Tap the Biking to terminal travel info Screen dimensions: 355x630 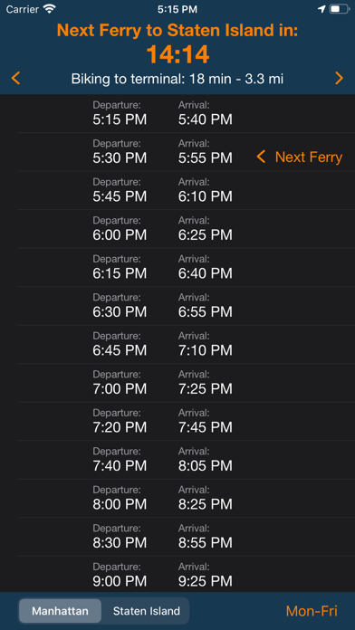point(177,79)
